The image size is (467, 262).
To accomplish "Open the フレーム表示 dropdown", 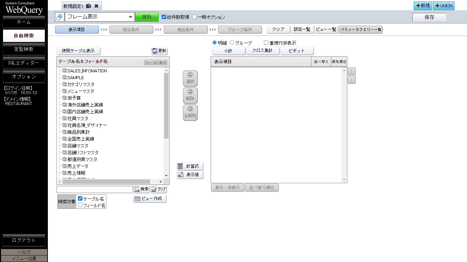I will 99,16.
